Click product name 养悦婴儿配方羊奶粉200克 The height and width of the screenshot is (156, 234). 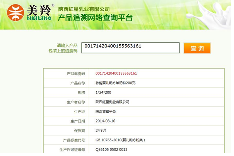click(115, 83)
